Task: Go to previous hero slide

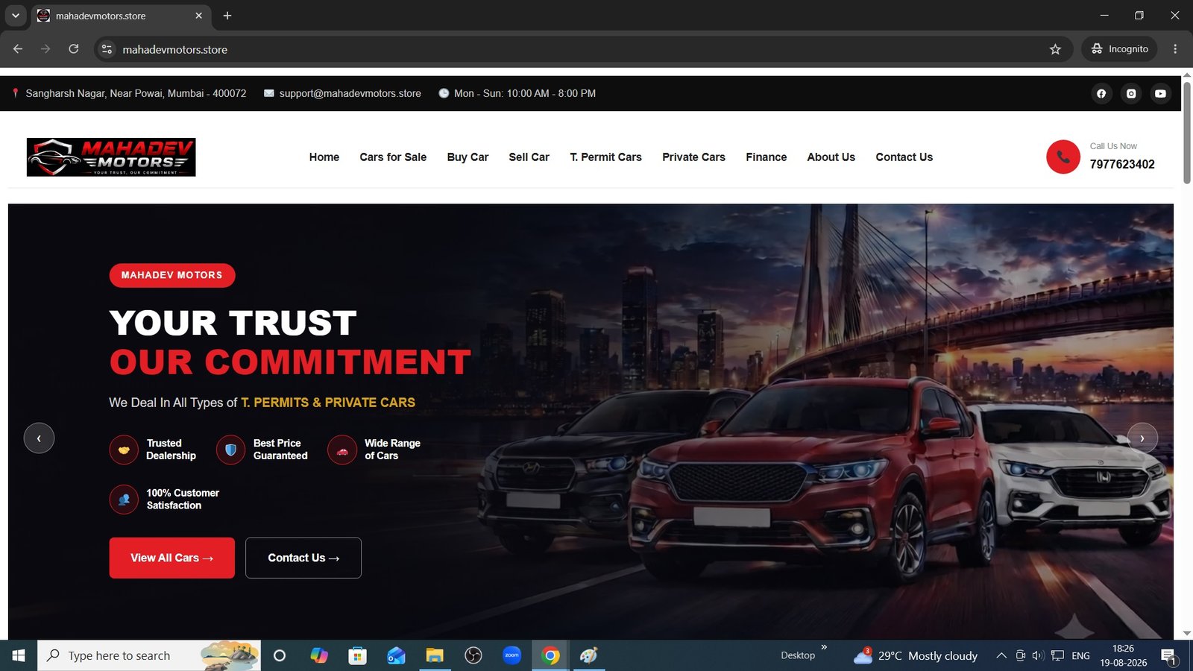Action: [x=39, y=438]
